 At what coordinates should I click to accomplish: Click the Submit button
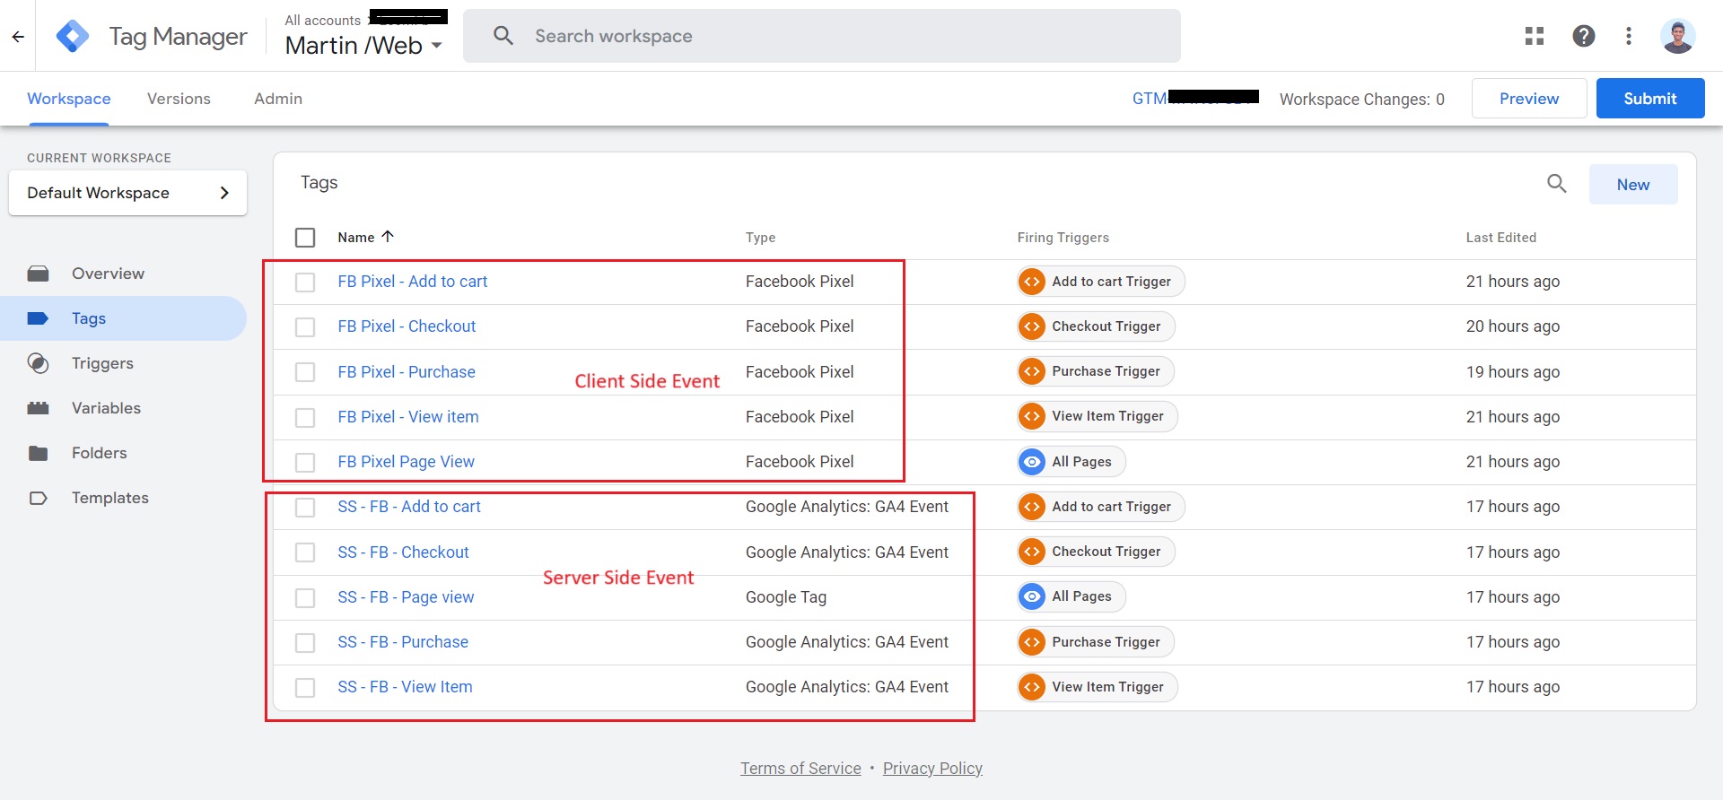pos(1650,99)
